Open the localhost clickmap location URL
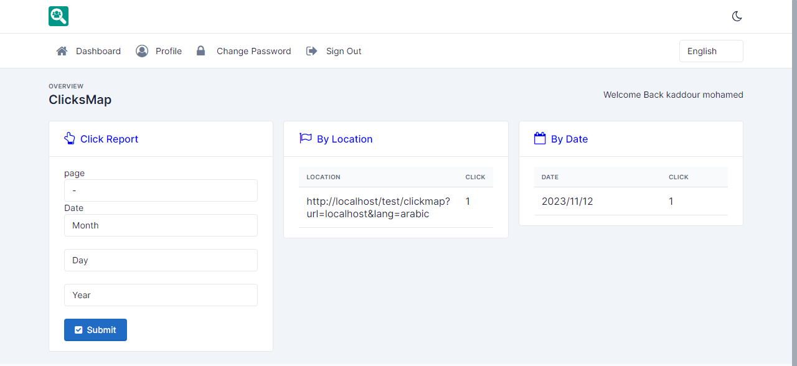 tap(379, 207)
